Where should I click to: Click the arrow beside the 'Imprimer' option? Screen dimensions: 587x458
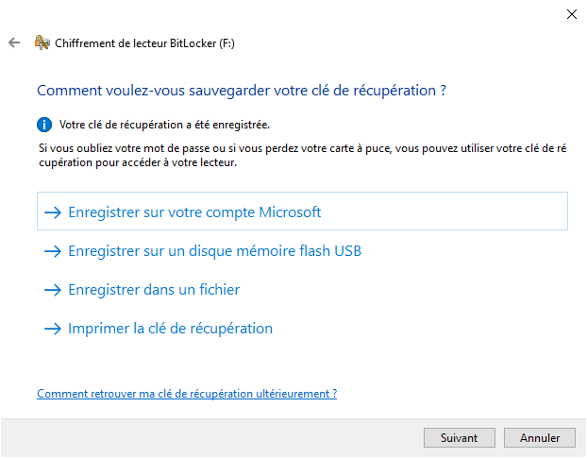coord(52,329)
